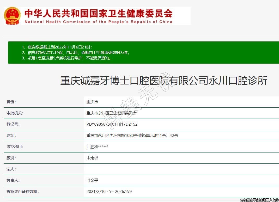Click the green notice box about query data
The image size is (279, 202).
click(143, 52)
